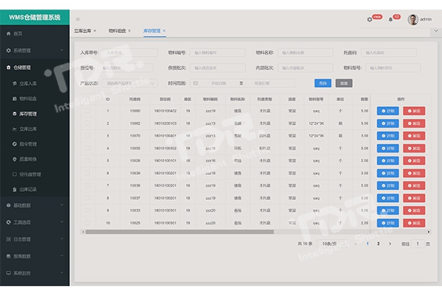442x295 pixels.
Task: Close the 立库出库 tab
Action: click(95, 31)
